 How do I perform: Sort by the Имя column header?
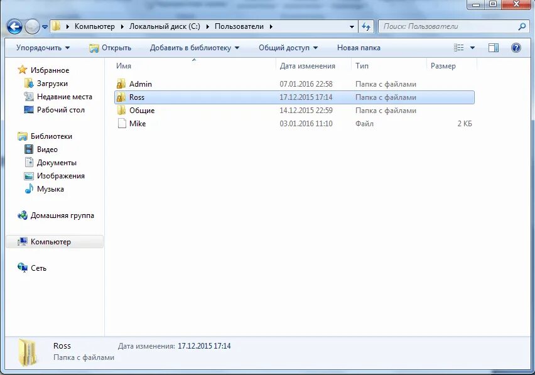pyautogui.click(x=124, y=66)
